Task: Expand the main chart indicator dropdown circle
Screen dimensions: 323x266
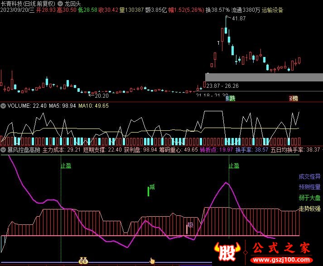Action: tap(60, 4)
